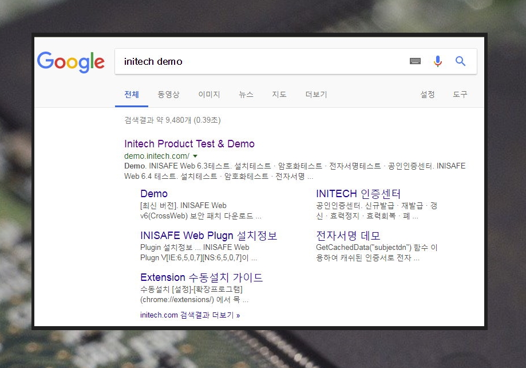Open the Demo sitelink
The image size is (526, 368).
[153, 194]
